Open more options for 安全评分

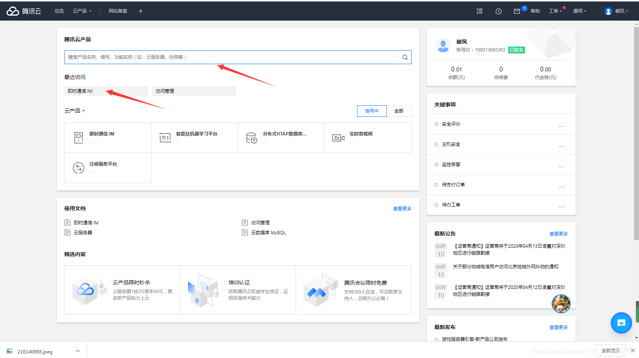click(x=562, y=126)
